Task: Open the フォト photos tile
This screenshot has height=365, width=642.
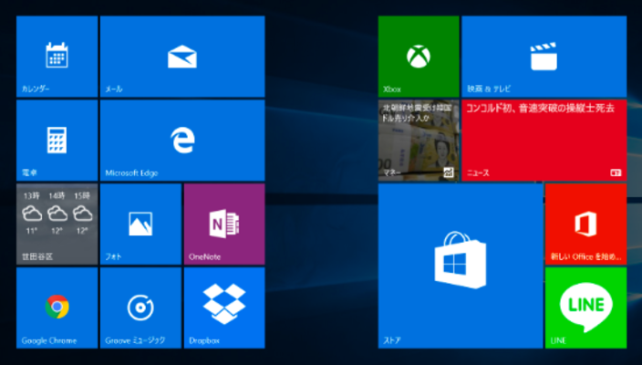Action: click(x=140, y=224)
